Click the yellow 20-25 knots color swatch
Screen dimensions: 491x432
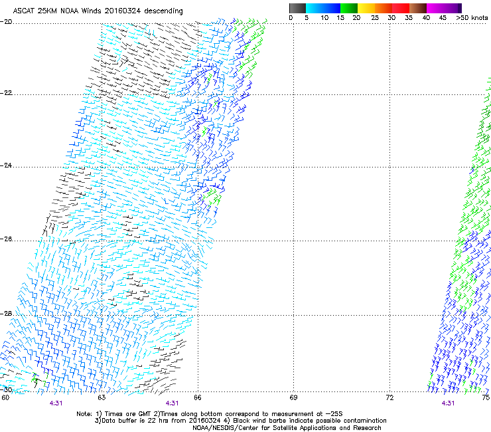coord(366,8)
